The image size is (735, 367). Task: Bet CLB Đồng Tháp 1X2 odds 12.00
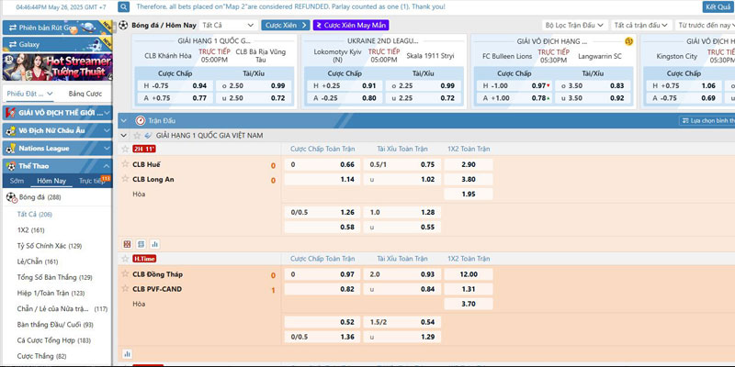469,274
